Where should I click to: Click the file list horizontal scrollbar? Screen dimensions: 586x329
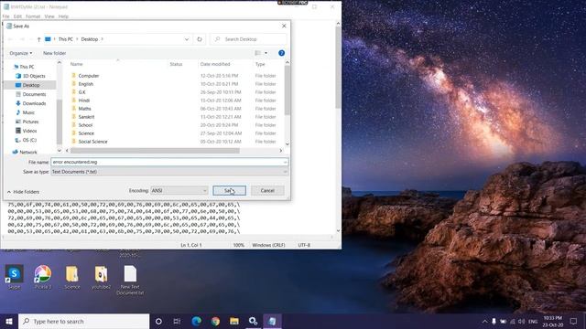click(x=155, y=151)
